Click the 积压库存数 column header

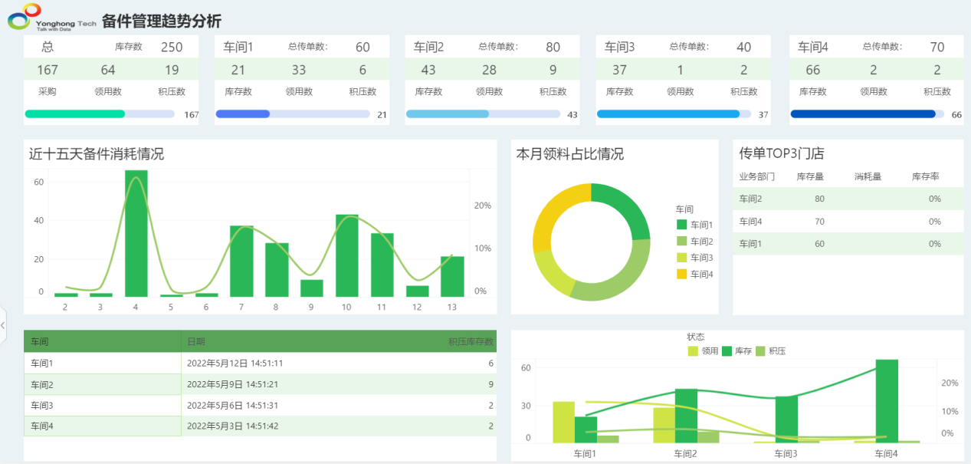click(x=471, y=341)
